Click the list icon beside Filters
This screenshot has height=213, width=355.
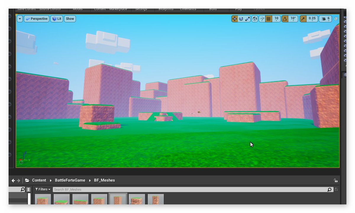tap(28, 189)
